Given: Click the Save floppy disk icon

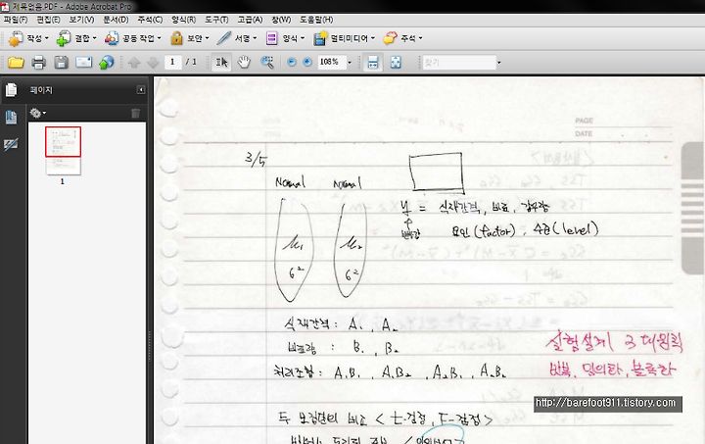Looking at the screenshot, I should tap(61, 63).
